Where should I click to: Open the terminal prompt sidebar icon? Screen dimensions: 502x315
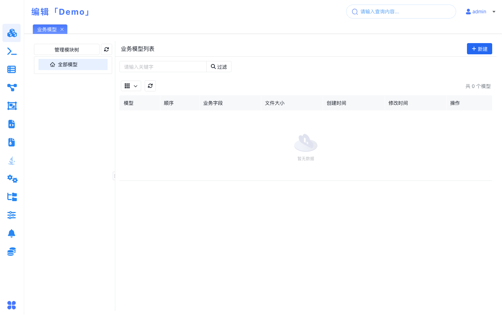coord(12,52)
